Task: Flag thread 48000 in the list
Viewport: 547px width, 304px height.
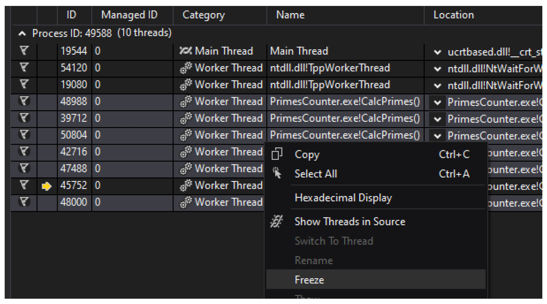Action: pyautogui.click(x=24, y=202)
